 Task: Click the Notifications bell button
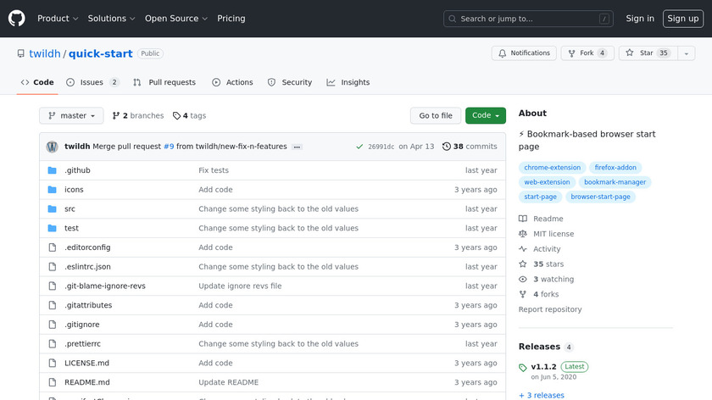tap(523, 53)
